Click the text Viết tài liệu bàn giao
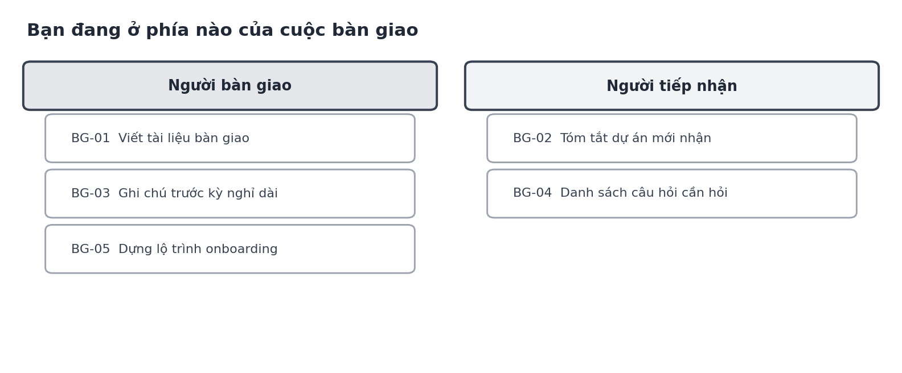This screenshot has height=373, width=902. pos(184,139)
